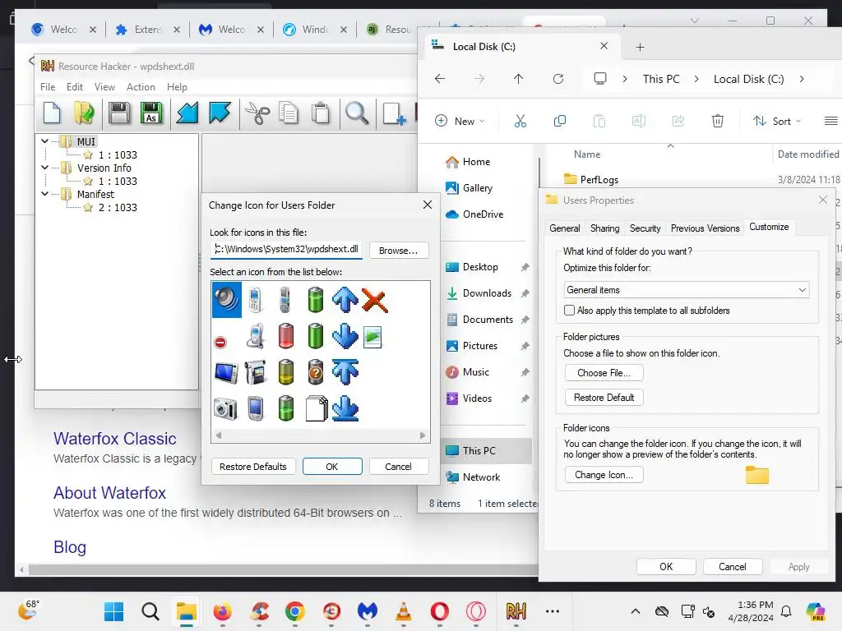Open the Waterfox Classic link
This screenshot has width=842, height=631.
[115, 439]
